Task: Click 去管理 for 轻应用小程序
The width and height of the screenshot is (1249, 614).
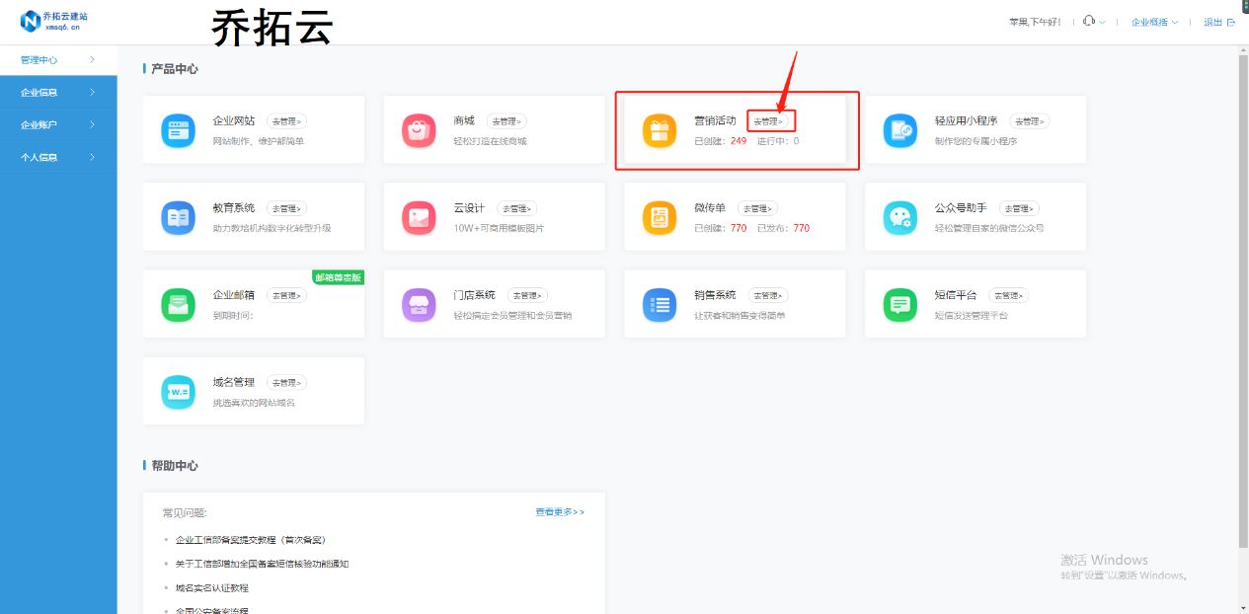Action: click(x=1030, y=121)
